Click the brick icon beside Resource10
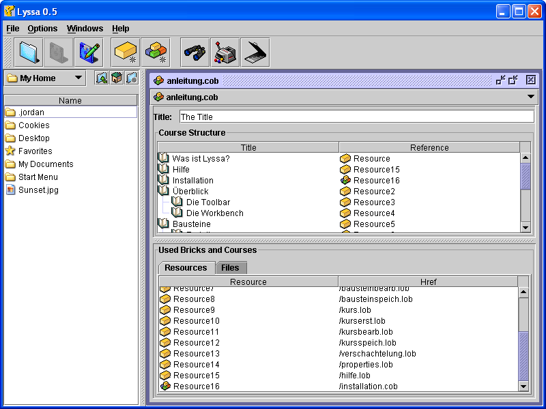Image resolution: width=546 pixels, height=409 pixels. (165, 320)
